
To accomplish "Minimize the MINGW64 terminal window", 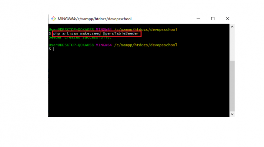I will pos(198,19).
